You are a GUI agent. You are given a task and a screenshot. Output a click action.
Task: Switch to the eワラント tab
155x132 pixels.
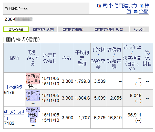(140, 29)
